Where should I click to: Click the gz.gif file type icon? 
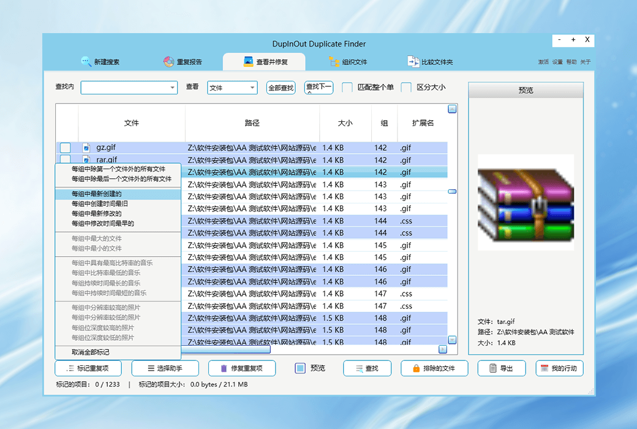86,148
